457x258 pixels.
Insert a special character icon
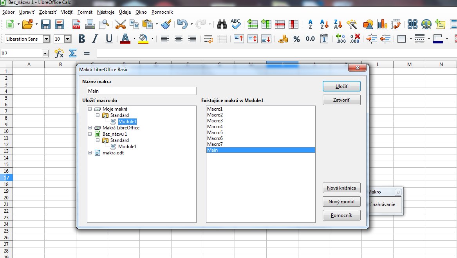[x=412, y=24]
